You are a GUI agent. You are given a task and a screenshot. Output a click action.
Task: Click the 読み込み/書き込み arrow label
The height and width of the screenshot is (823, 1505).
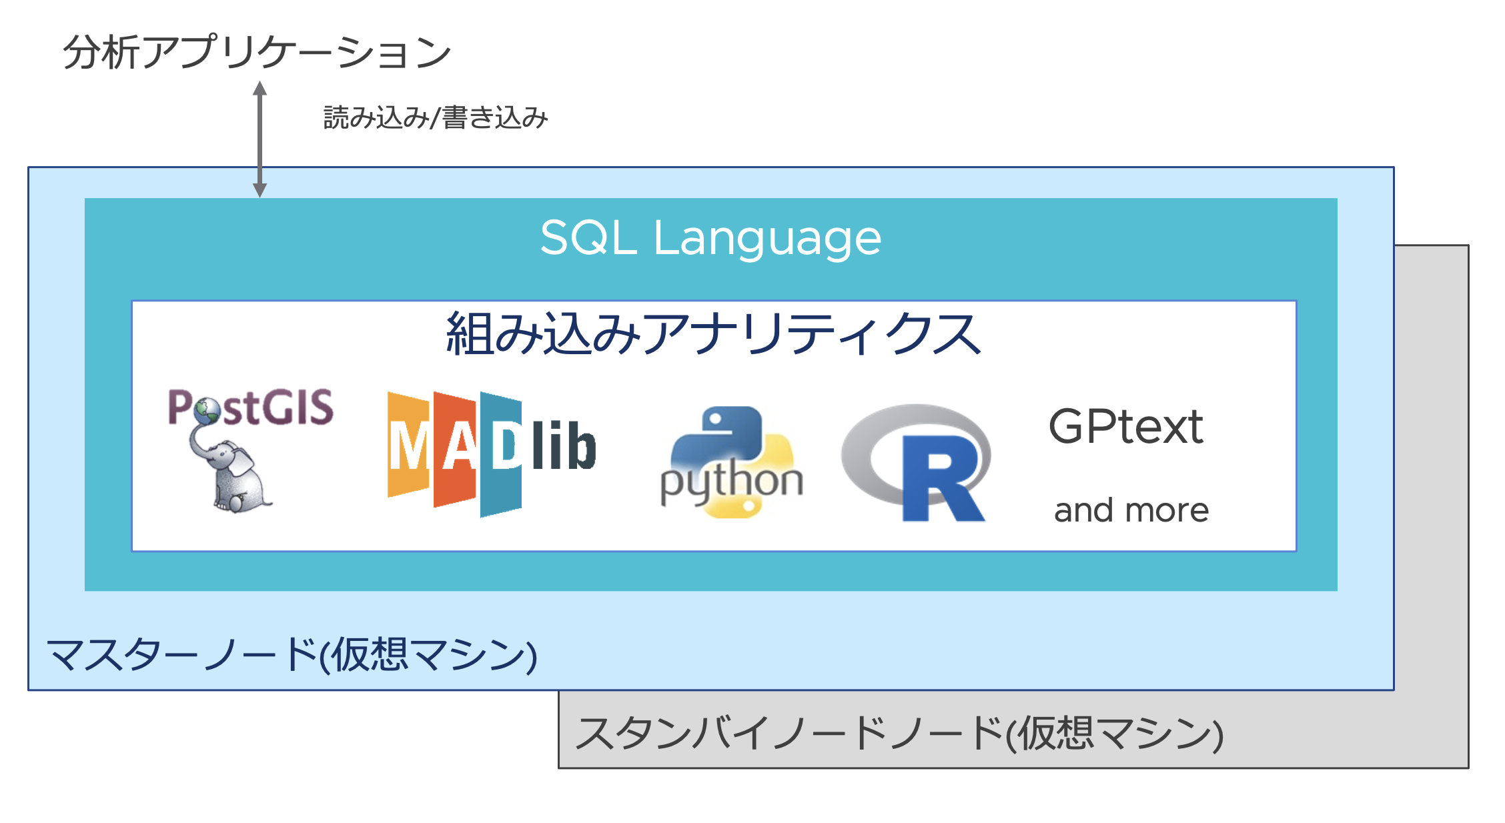435,118
